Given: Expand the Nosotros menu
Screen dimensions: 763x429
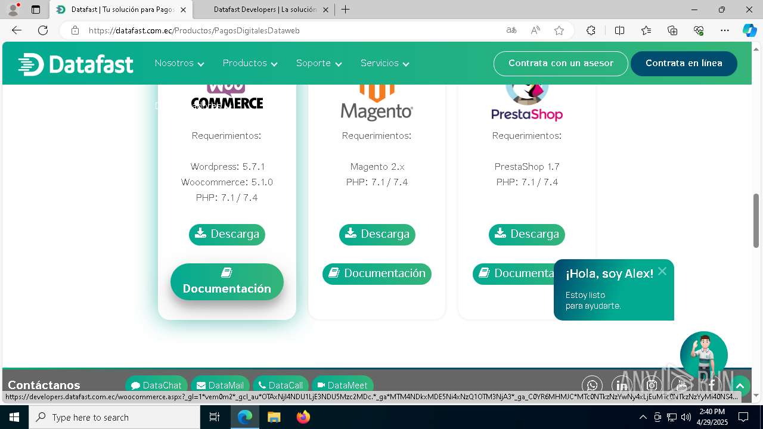Looking at the screenshot, I should pos(179,63).
